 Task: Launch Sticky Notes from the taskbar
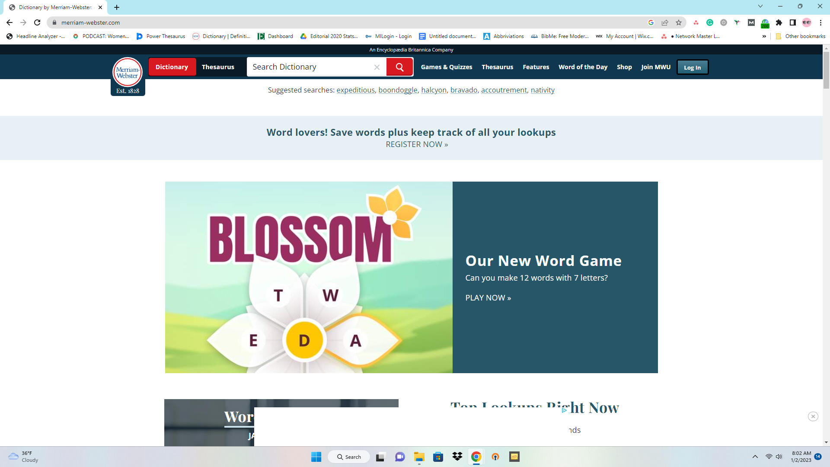pyautogui.click(x=514, y=457)
